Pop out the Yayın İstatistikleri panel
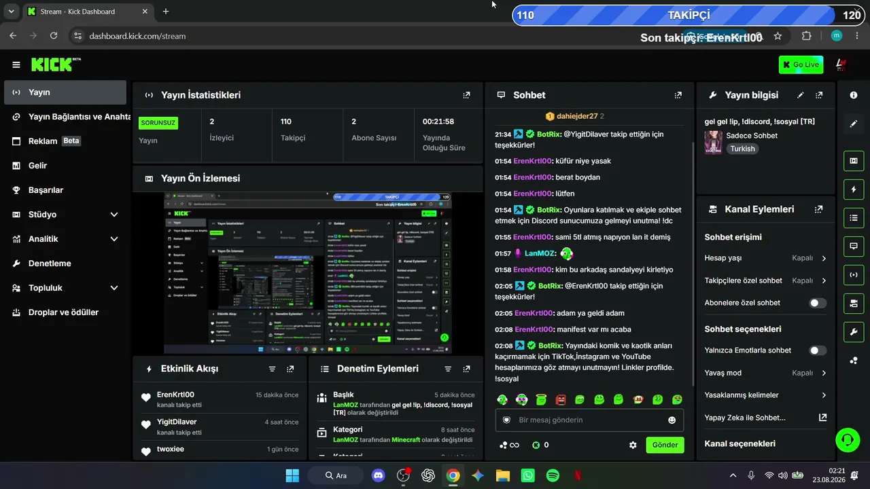870x489 pixels. (466, 95)
